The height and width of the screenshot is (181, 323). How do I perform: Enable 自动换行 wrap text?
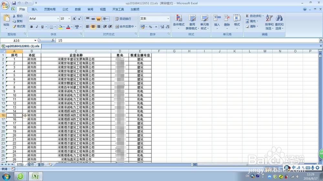point(123,19)
